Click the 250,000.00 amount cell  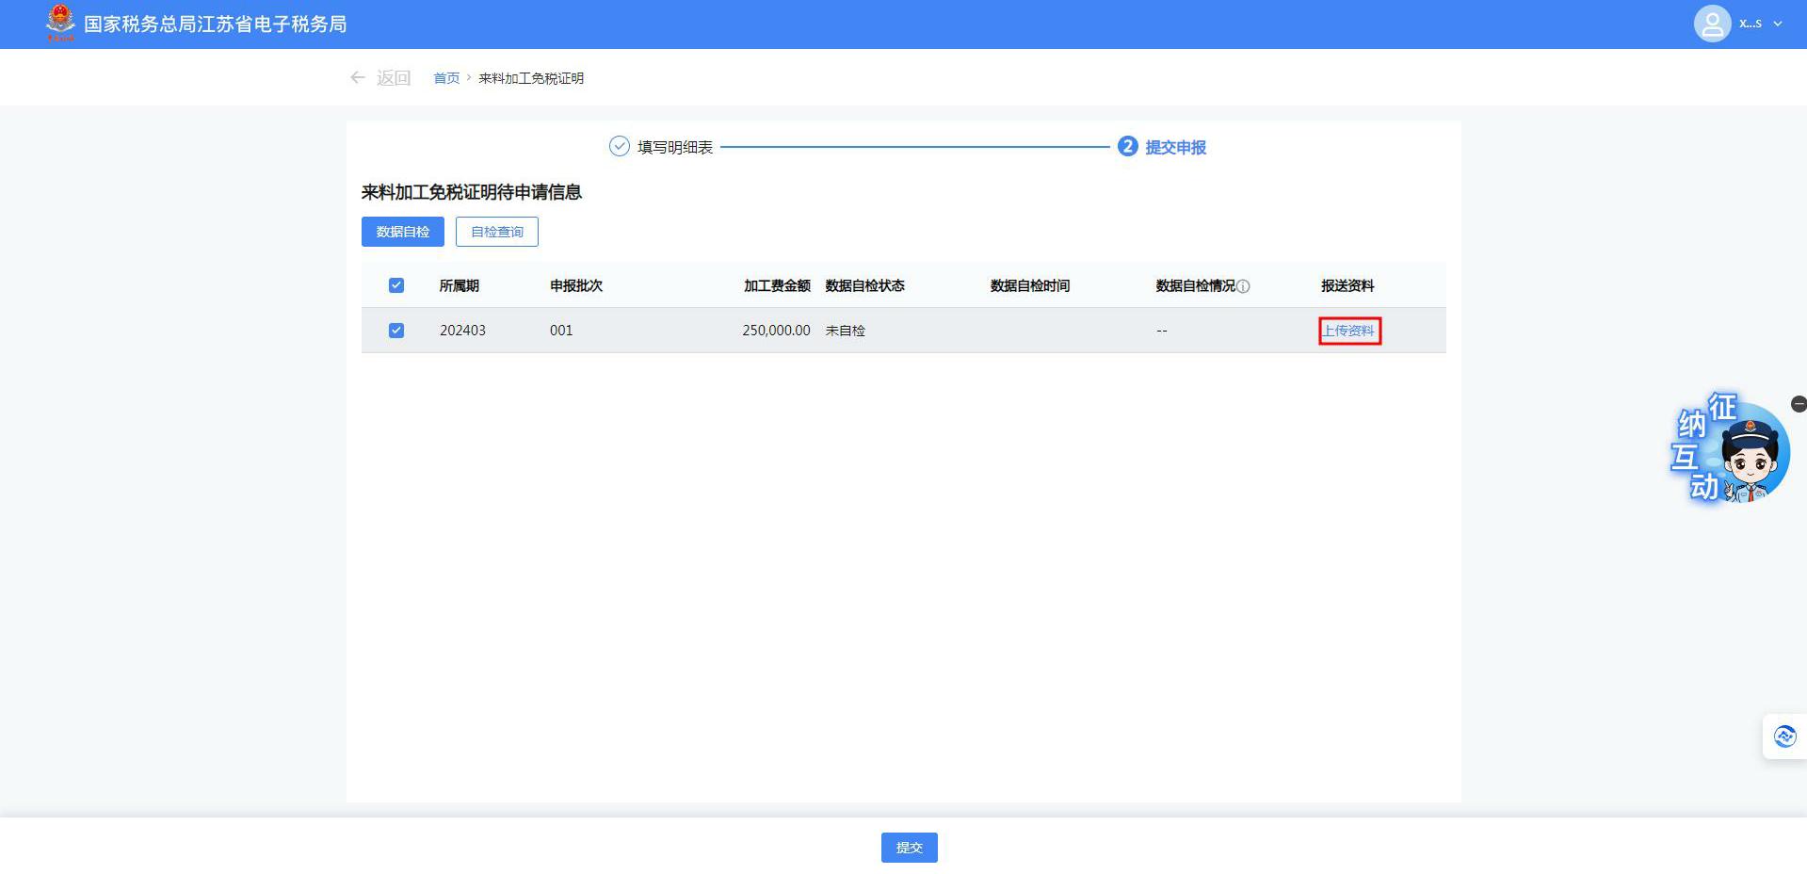pyautogui.click(x=776, y=331)
